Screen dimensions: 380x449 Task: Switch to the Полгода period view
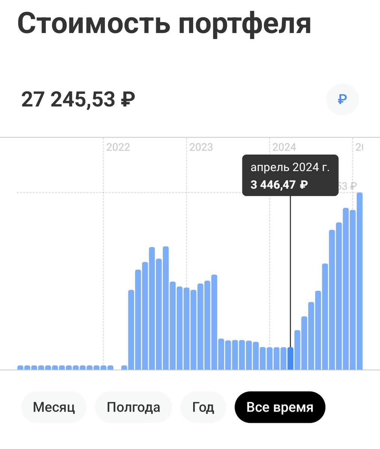coord(134,407)
